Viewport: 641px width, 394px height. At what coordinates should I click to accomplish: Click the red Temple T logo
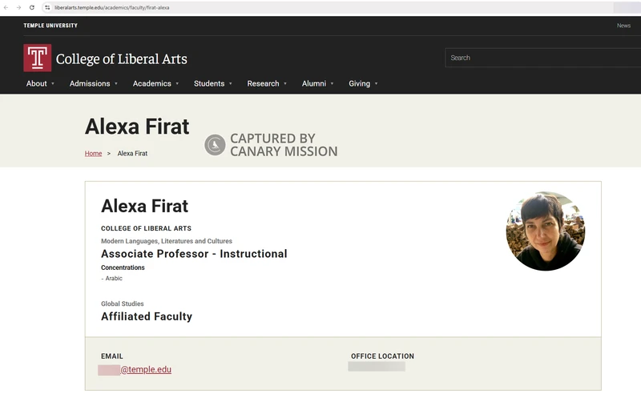[37, 58]
